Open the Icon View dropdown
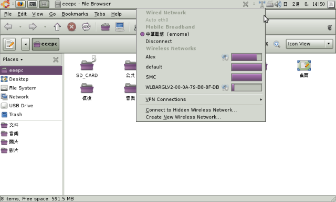Screen dimensions: 336x202 point(309,44)
